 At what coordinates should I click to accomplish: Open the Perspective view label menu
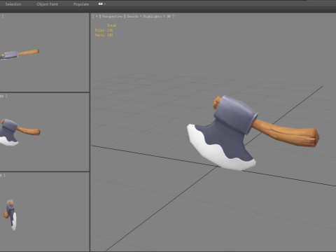pos(112,16)
